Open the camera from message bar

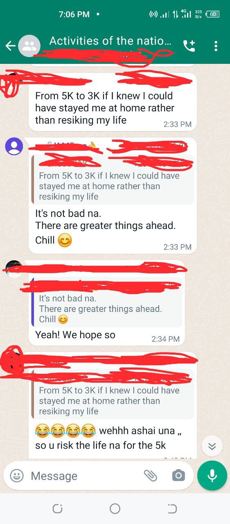[178, 475]
